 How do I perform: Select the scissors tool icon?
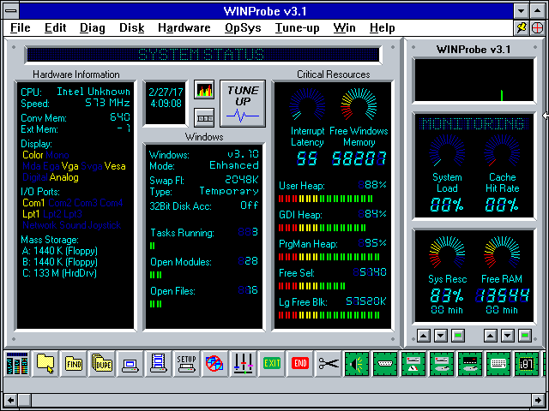click(329, 364)
